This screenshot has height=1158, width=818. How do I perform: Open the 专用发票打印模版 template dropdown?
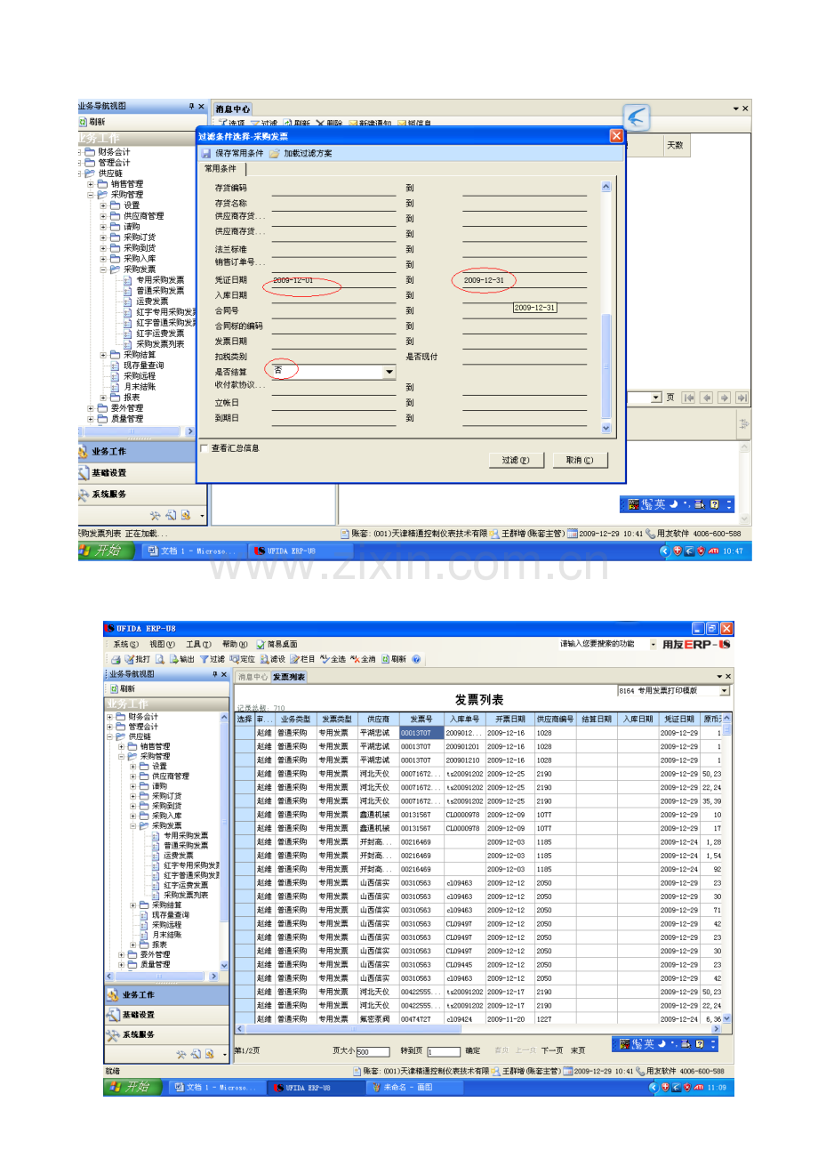pyautogui.click(x=724, y=690)
